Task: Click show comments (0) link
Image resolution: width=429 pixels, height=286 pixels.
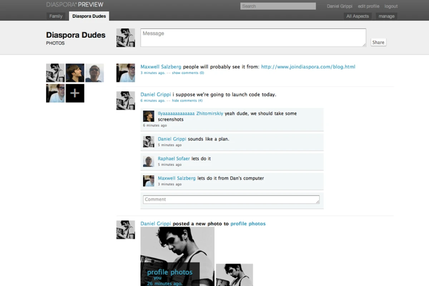Action: click(188, 73)
